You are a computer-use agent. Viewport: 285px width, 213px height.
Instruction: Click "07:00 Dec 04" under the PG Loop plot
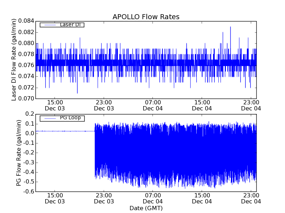(x=153, y=198)
